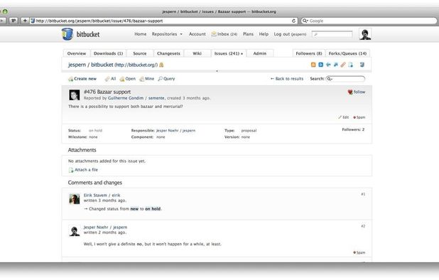The height and width of the screenshot is (280, 439).
Task: Click the trash bucket icon in repository toolbar
Action: click(x=362, y=65)
